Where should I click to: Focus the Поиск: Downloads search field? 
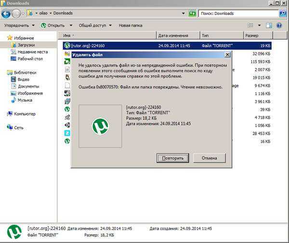coord(238,13)
